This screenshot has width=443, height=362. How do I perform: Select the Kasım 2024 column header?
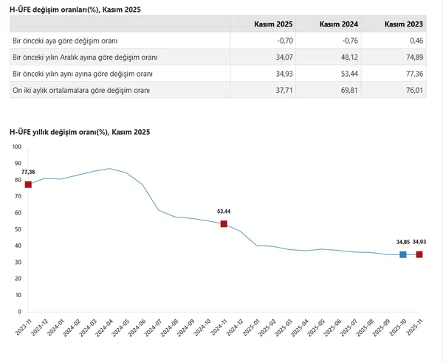[x=338, y=24]
